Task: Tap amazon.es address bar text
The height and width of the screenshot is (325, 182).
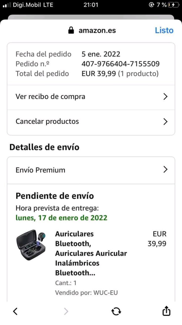Action: click(x=97, y=30)
